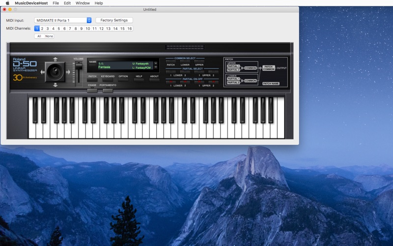Open the Help menu in menu bar
Screen dimensions: 393x246
click(99, 3)
